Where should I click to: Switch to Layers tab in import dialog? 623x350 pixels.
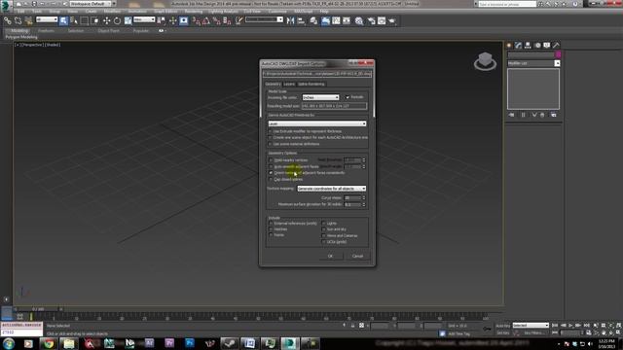[x=289, y=85]
